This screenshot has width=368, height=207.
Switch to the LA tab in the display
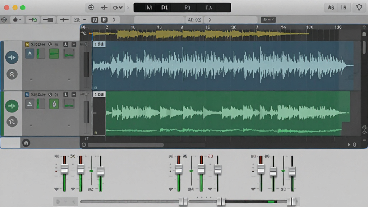tap(209, 8)
